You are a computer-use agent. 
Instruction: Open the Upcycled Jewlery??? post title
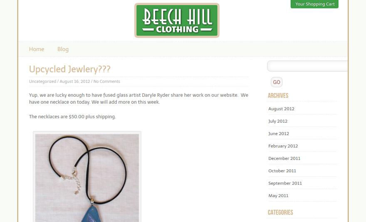(69, 69)
